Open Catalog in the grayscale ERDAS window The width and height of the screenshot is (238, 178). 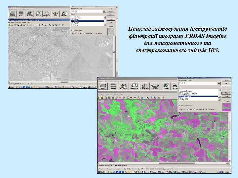click(55, 14)
